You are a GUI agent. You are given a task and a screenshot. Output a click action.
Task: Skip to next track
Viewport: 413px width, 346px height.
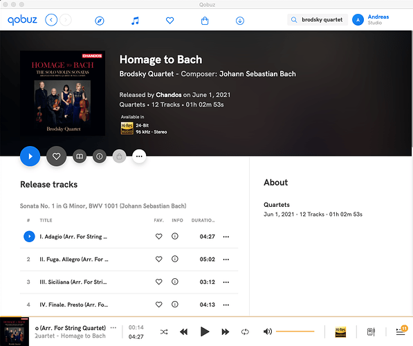coord(226,331)
